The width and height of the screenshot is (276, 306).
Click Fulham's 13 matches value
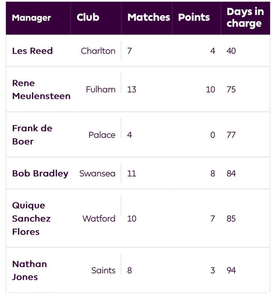click(x=131, y=90)
